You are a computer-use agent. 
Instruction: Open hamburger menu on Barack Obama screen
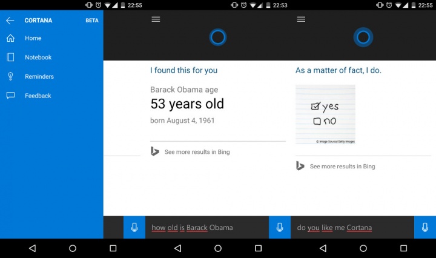(x=156, y=19)
